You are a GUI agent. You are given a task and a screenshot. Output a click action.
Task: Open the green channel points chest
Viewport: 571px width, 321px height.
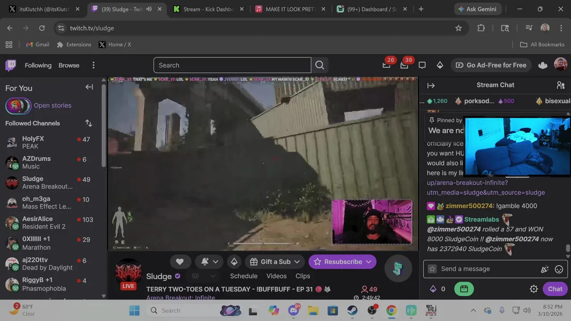pyautogui.click(x=463, y=289)
